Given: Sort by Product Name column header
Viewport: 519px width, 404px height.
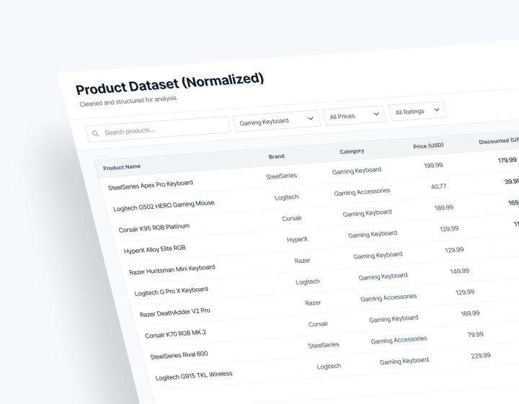Looking at the screenshot, I should click(x=122, y=167).
